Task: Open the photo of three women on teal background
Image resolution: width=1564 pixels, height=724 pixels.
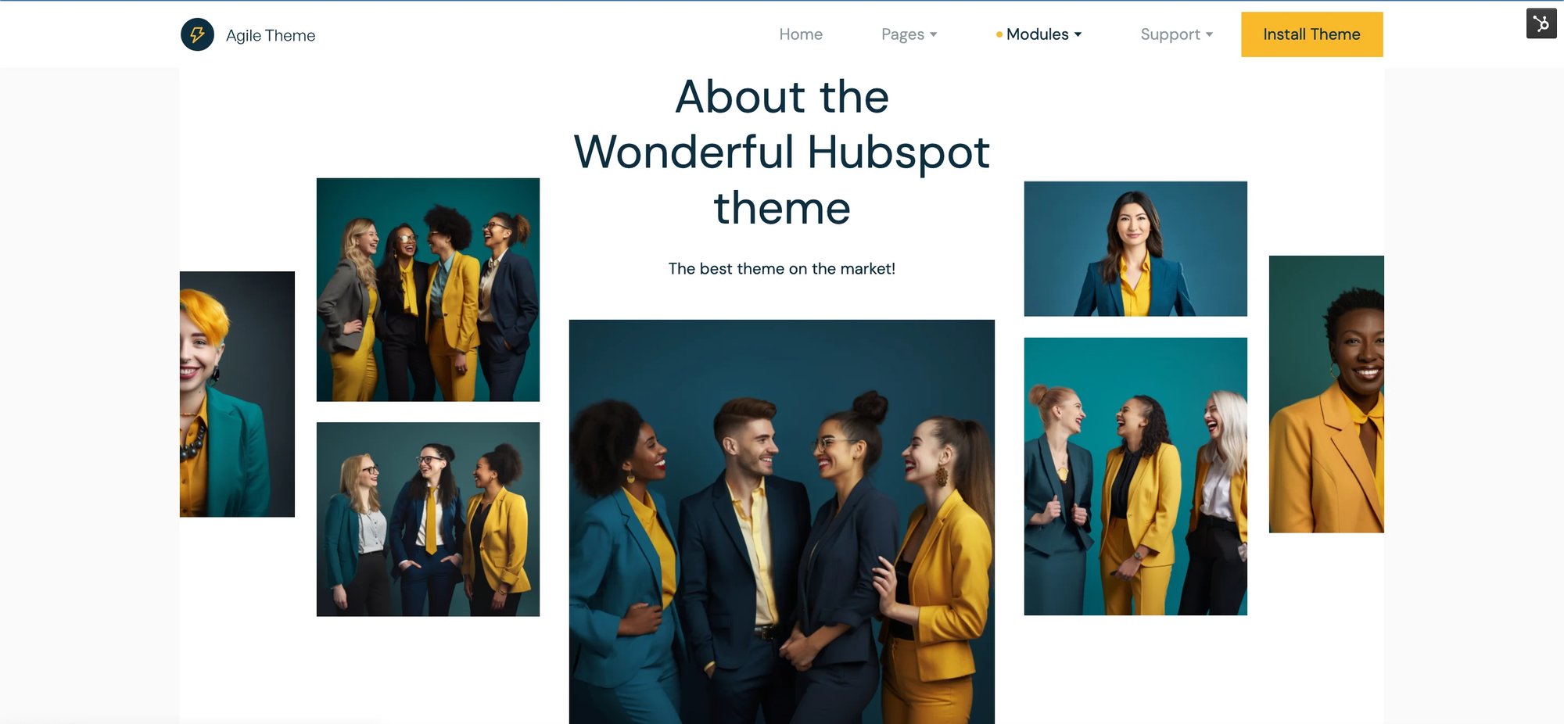Action: [x=1135, y=476]
